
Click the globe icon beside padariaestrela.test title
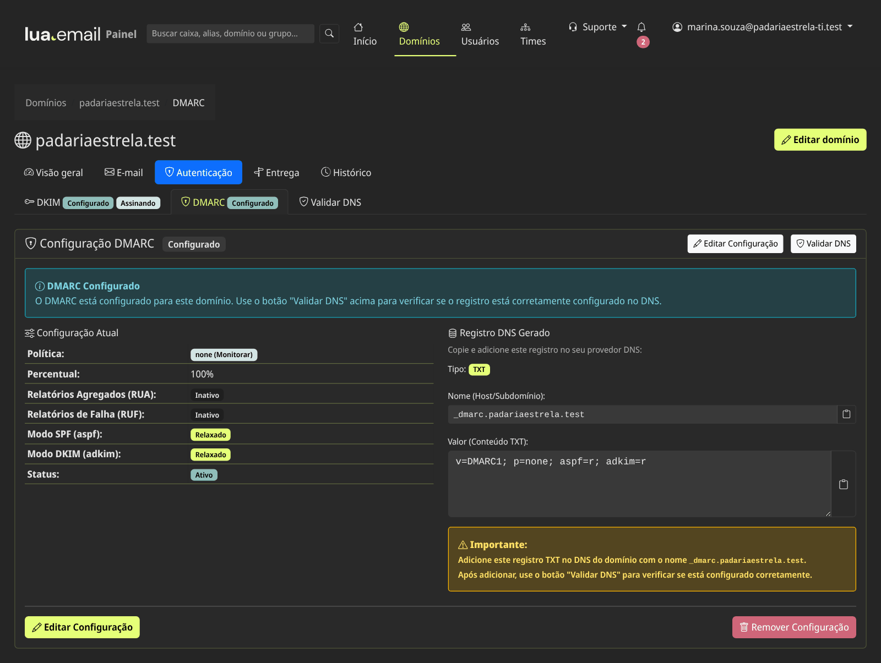[23, 140]
